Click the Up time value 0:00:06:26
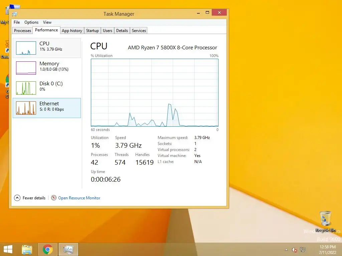342x256 pixels. [106, 179]
